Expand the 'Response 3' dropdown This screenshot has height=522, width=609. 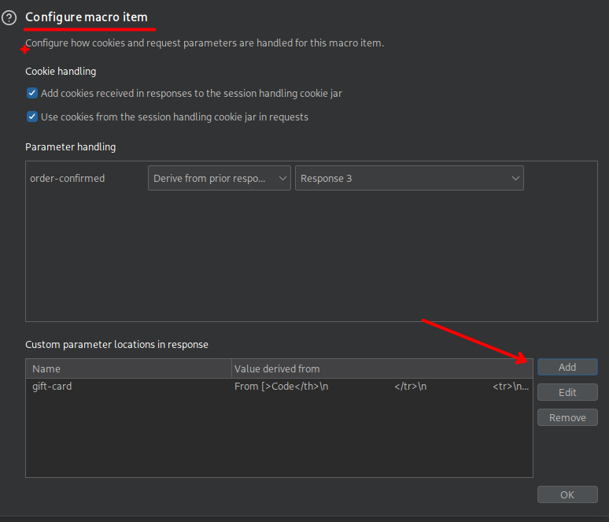click(408, 178)
